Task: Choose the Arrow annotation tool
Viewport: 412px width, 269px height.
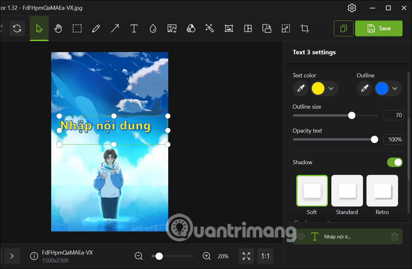Action: coord(115,28)
